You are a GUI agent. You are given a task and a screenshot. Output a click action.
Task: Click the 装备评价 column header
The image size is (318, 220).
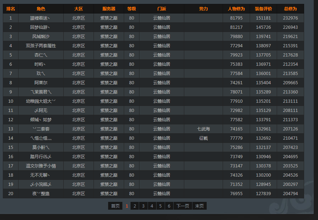pos(263,9)
